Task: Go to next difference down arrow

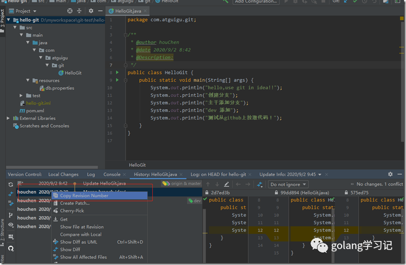Action: point(217,184)
